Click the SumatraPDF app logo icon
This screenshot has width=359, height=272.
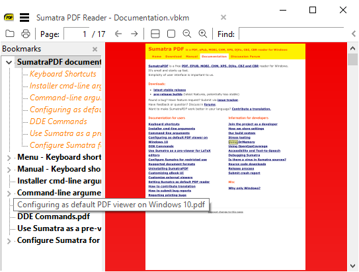(9, 17)
